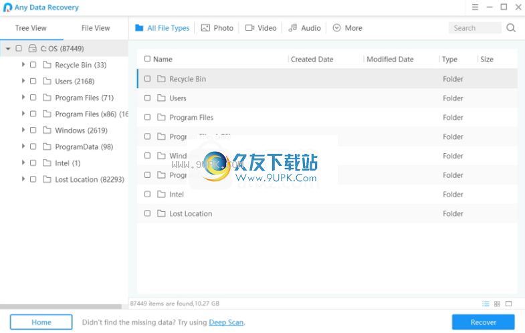Click the search magnifier icon
The image size is (525, 333).
pyautogui.click(x=510, y=28)
